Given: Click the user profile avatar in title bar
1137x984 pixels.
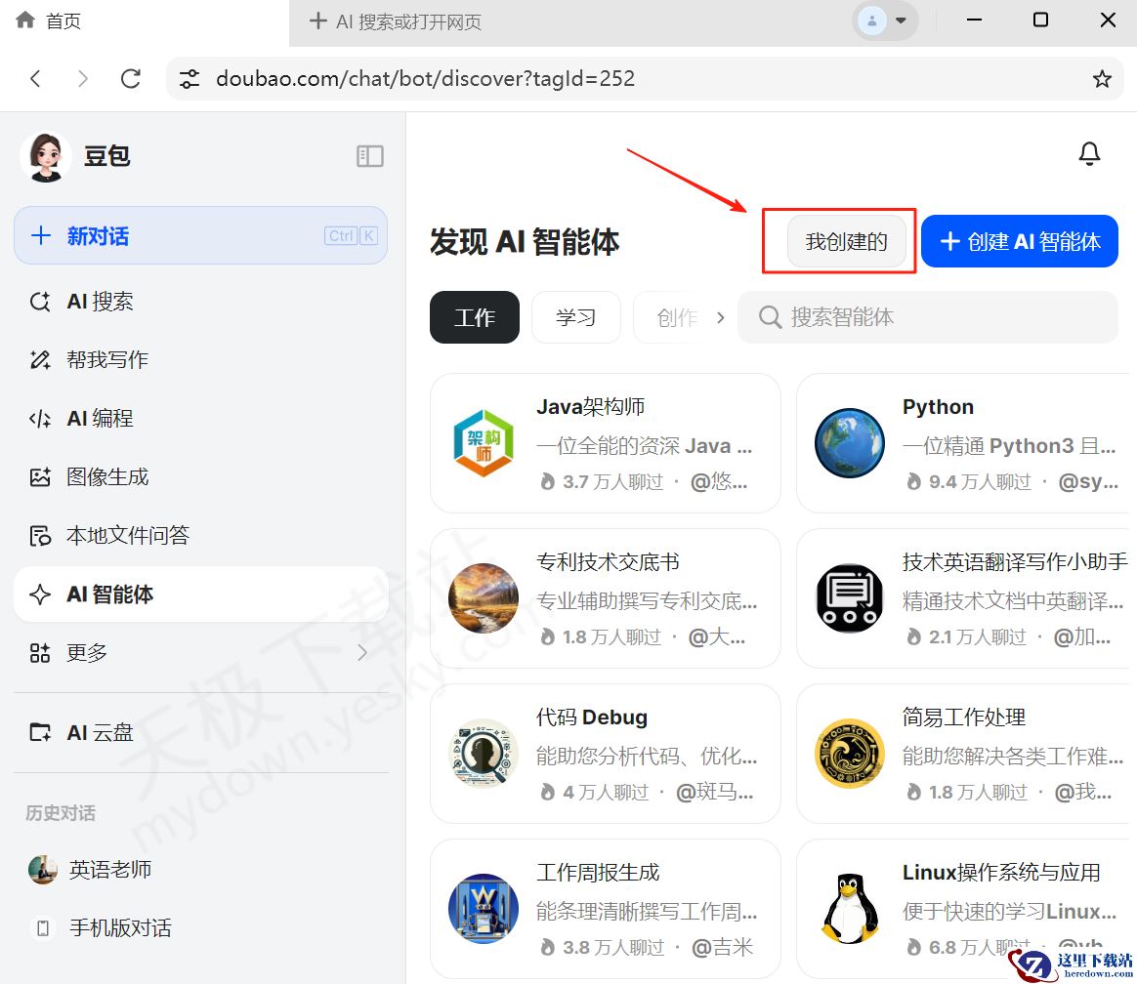Looking at the screenshot, I should (x=871, y=20).
